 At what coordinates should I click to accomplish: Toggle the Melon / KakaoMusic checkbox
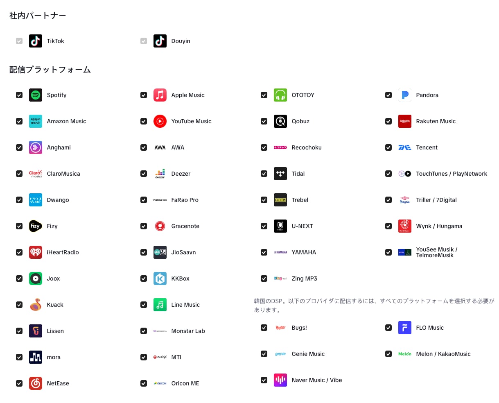click(388, 354)
